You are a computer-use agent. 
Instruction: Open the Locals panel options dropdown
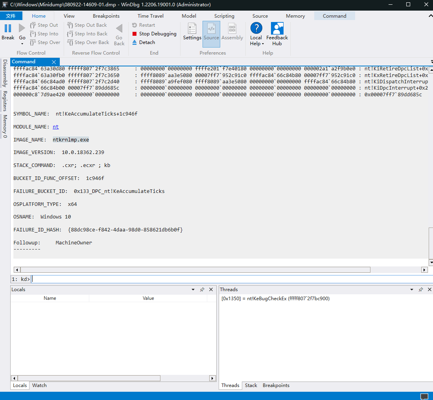pyautogui.click(x=193, y=290)
